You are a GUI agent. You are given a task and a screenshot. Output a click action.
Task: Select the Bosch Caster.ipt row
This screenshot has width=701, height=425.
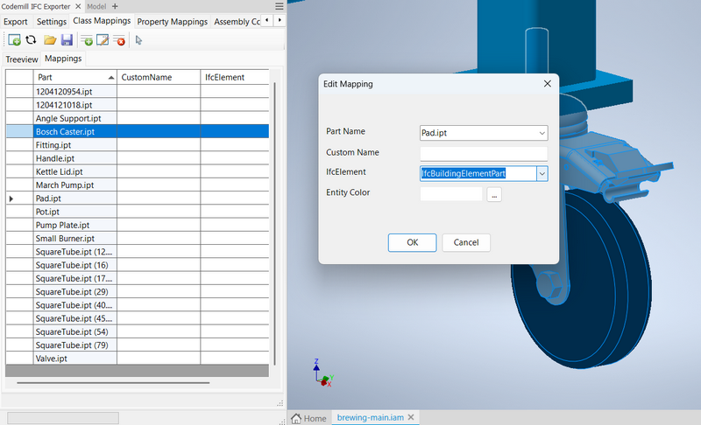click(x=138, y=131)
